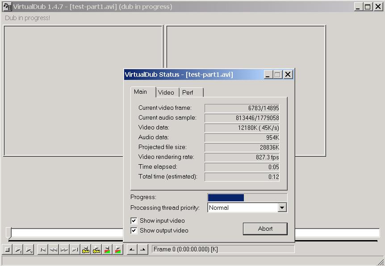Screen dimensions: 385x266
Task: Click the seek slider thumb on the timeline
Action: tap(8, 233)
